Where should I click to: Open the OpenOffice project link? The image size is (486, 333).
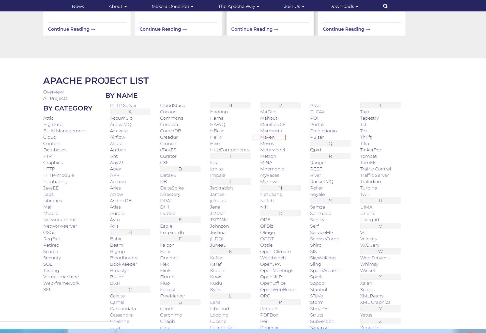tap(273, 283)
